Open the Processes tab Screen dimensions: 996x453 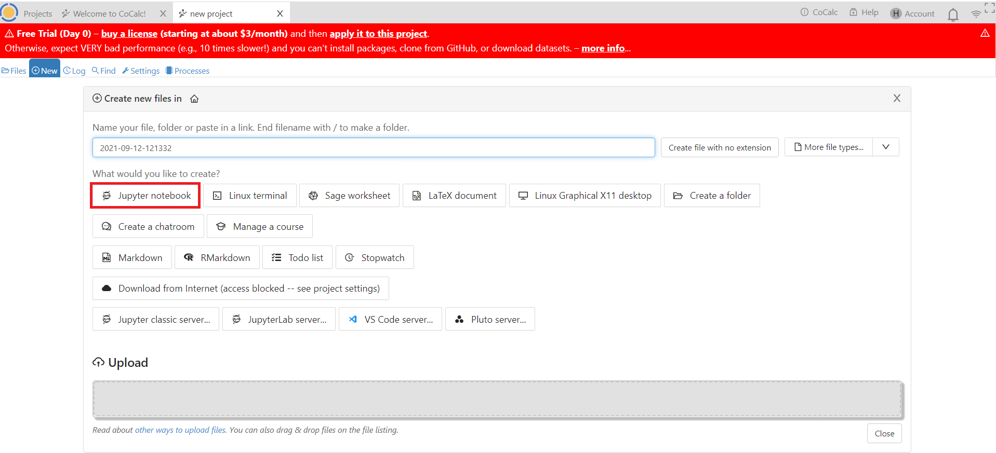point(188,71)
